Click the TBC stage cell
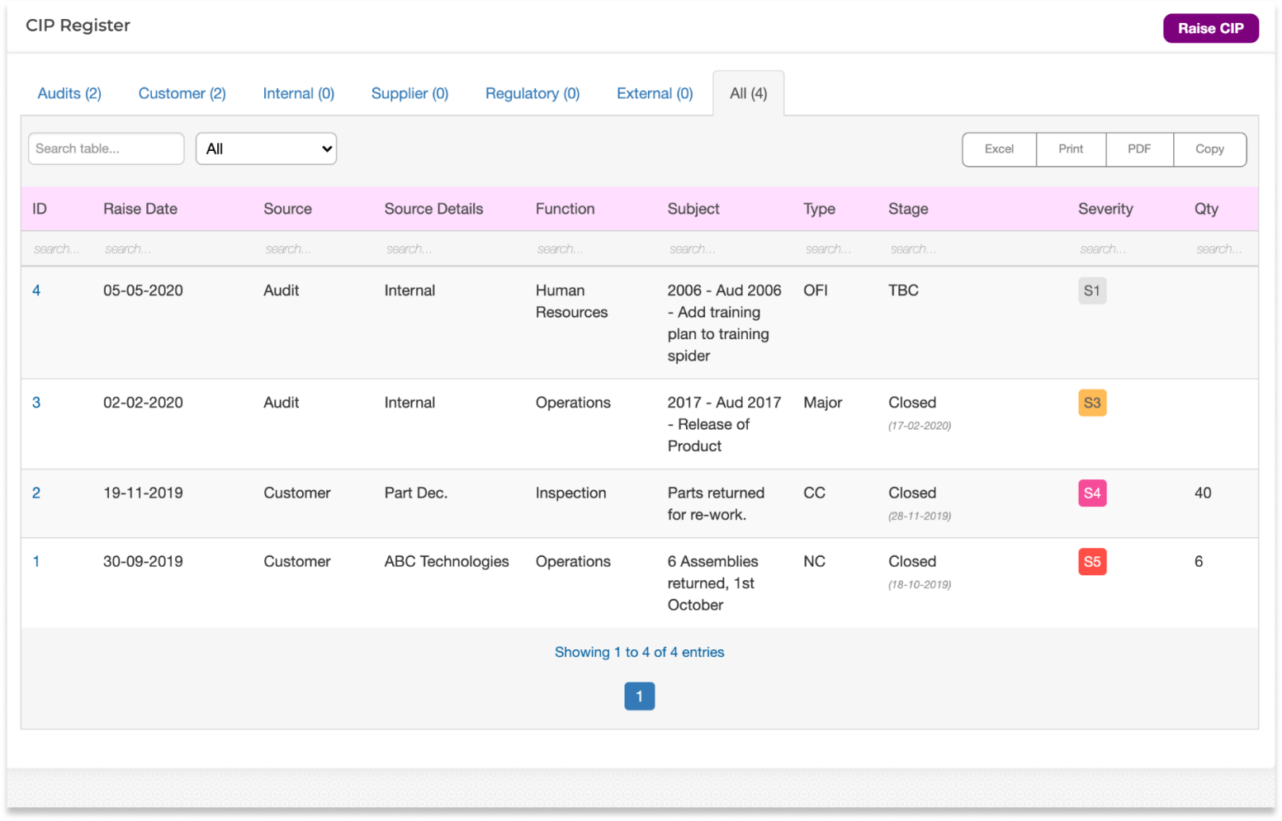Screen dimensions: 1282x821 [903, 290]
